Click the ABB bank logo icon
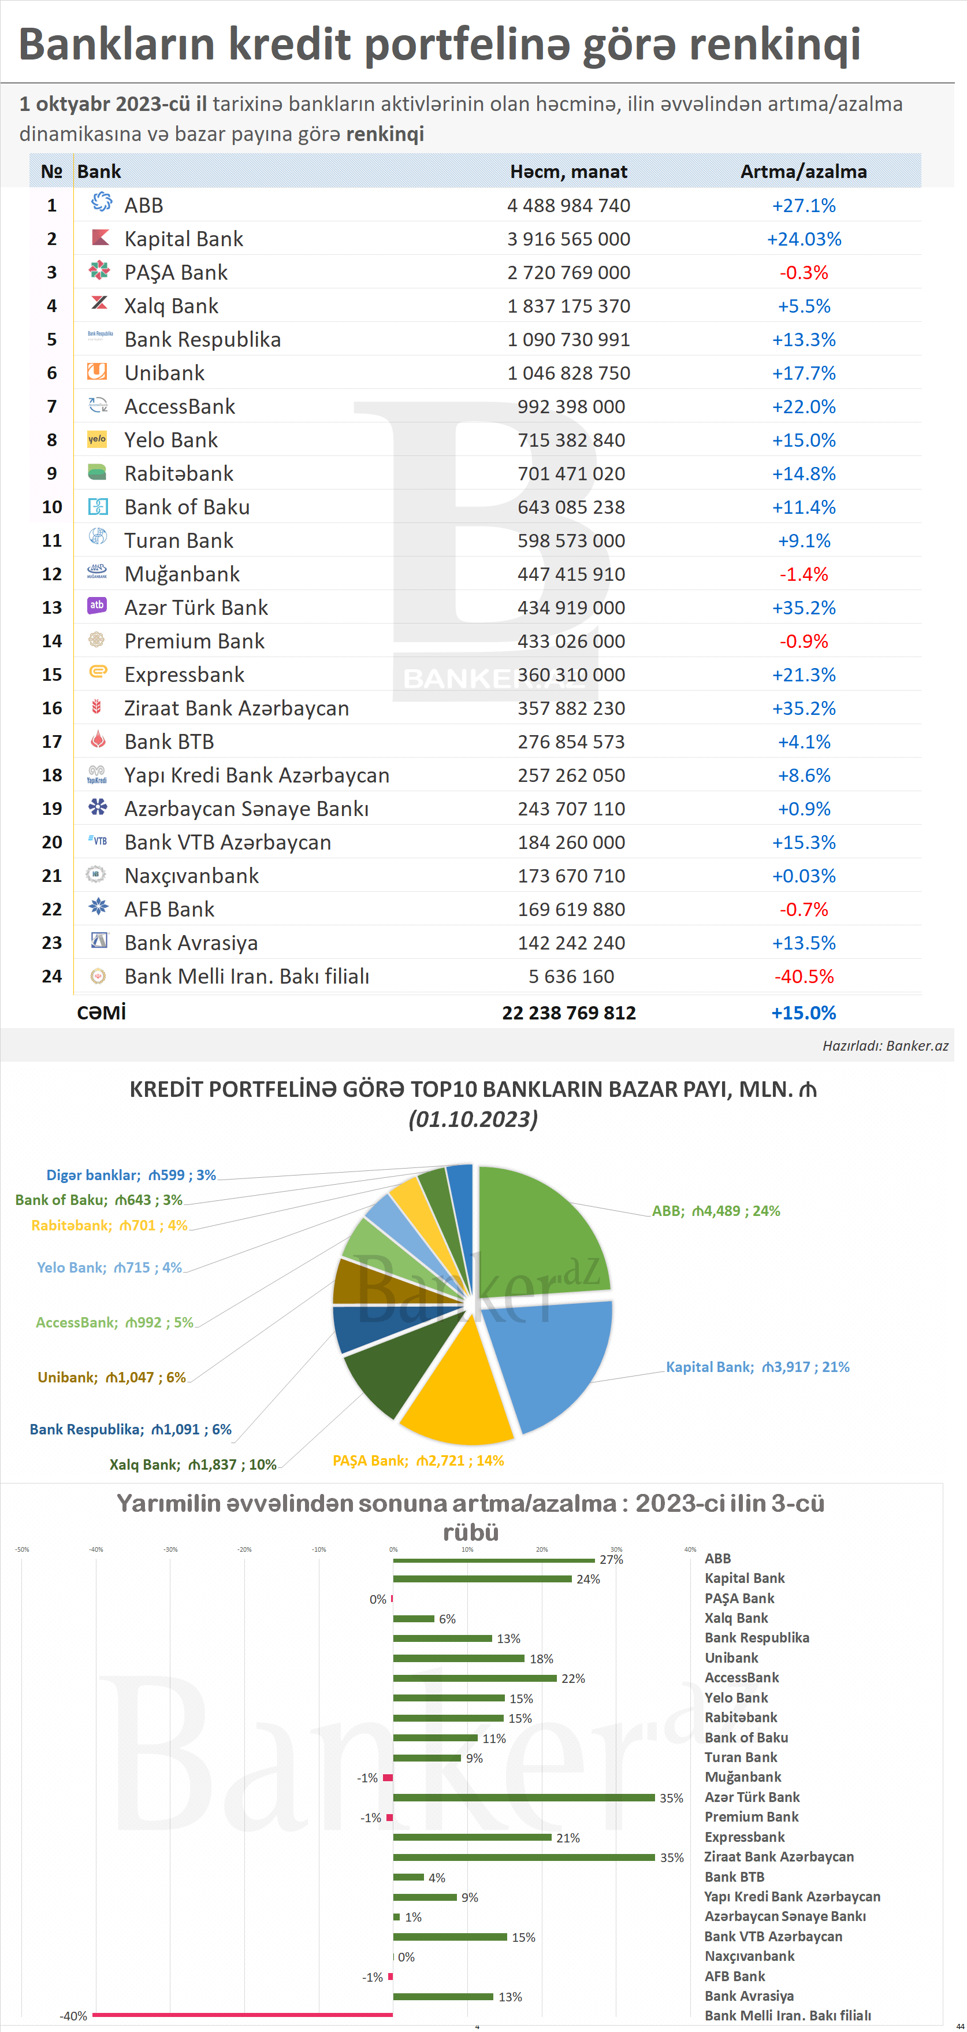Screen dimensions: 967x2032 point(100,203)
